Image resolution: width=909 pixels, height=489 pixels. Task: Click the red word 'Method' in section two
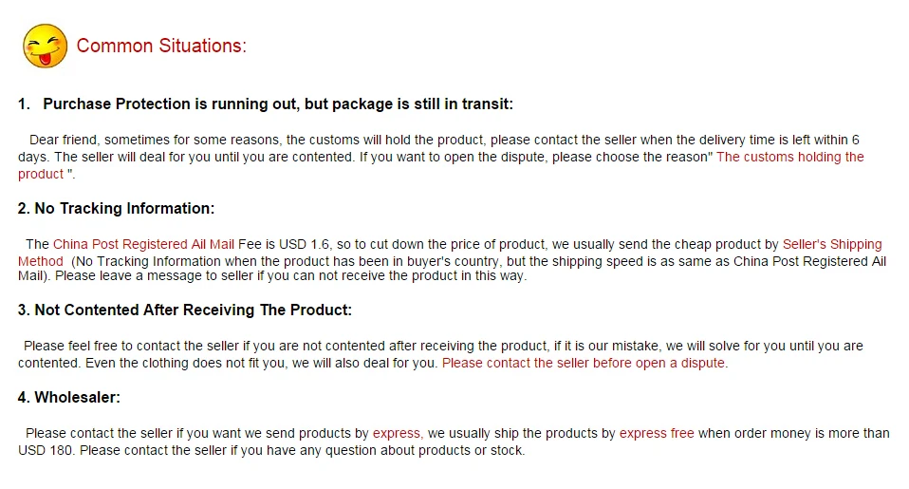tap(41, 261)
